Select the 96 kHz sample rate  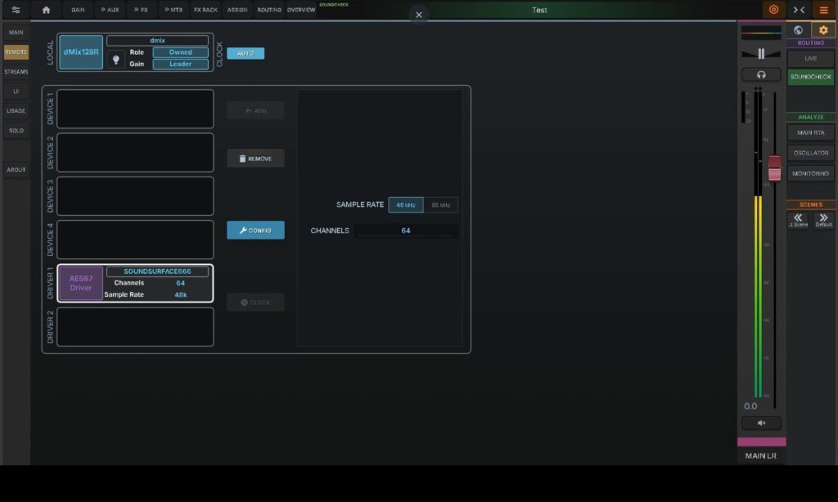(x=440, y=205)
